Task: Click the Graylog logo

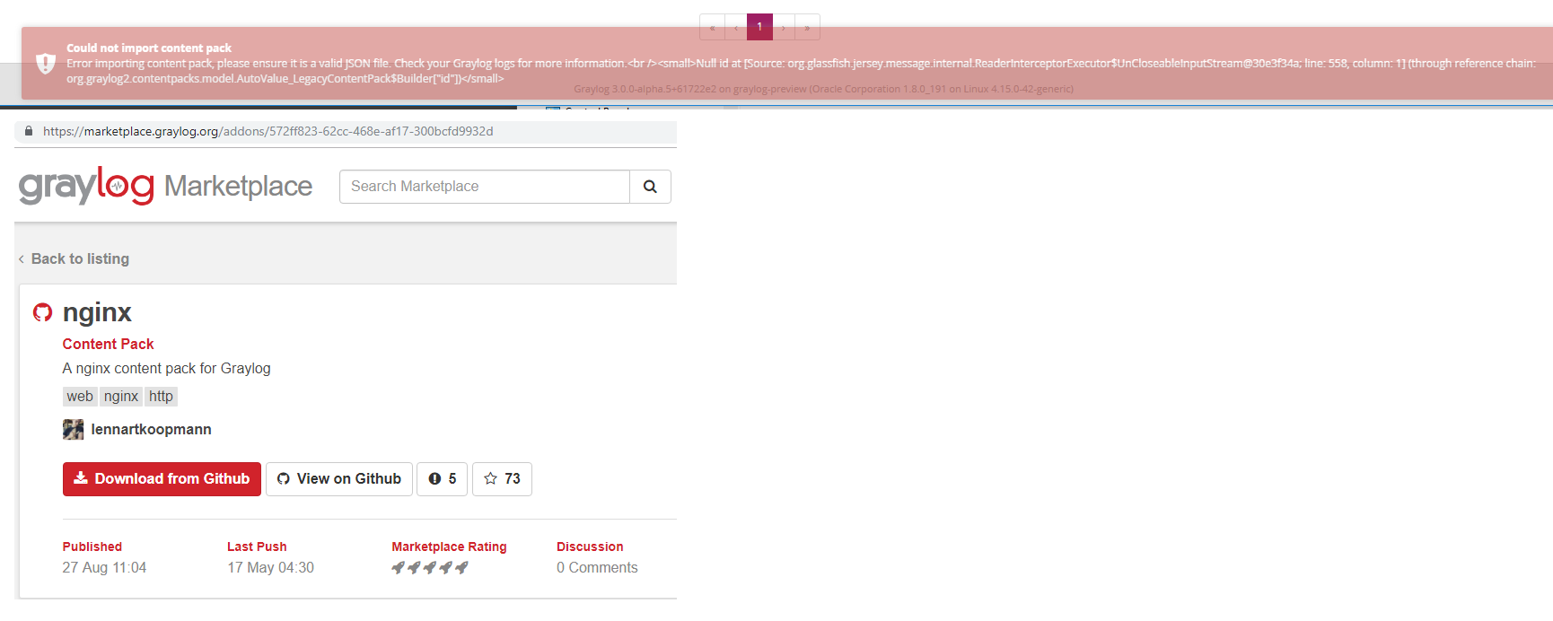Action: pos(86,186)
